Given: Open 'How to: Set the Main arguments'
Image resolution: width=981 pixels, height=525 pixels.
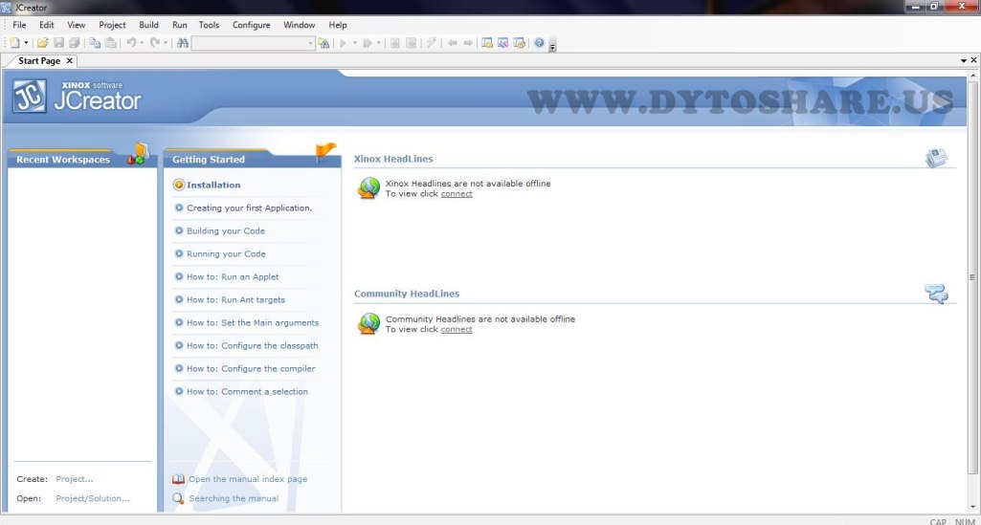Looking at the screenshot, I should [253, 323].
